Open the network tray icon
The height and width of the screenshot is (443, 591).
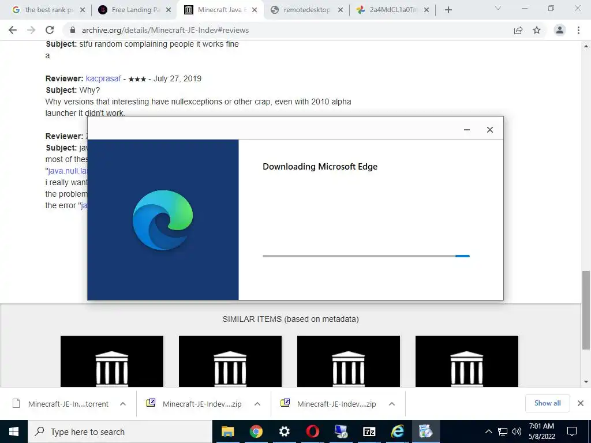point(503,431)
